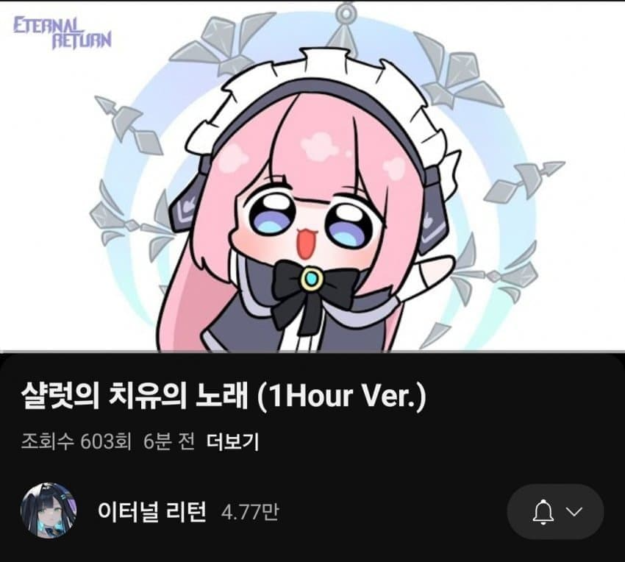Click the top center paper bird ornament
The image size is (625, 562).
point(347,26)
